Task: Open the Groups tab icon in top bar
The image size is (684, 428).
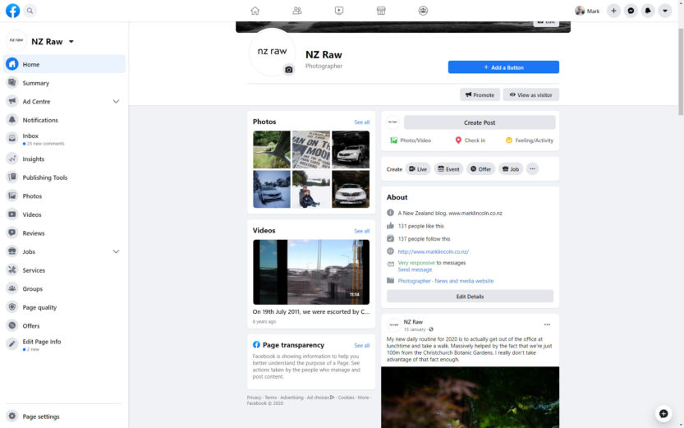Action: coord(423,11)
